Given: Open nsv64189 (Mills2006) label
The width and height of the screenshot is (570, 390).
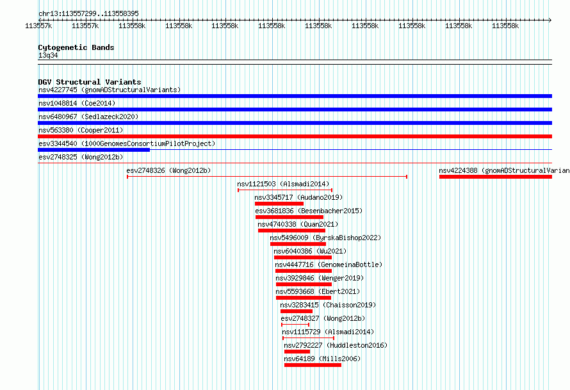Looking at the screenshot, I should tap(322, 359).
